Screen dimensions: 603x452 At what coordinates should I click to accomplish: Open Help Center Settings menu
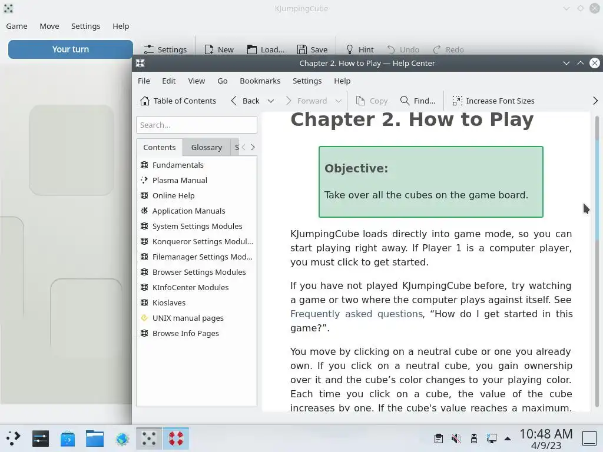coord(307,81)
